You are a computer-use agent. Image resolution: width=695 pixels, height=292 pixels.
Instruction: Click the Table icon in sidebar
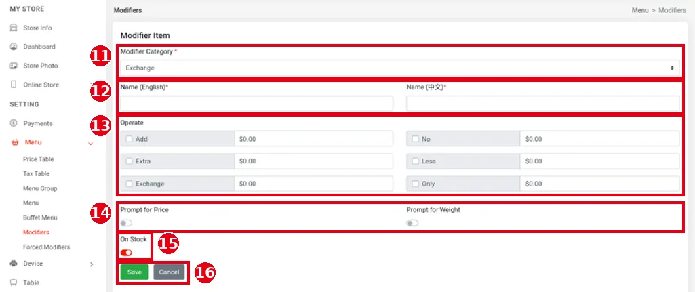(x=14, y=283)
